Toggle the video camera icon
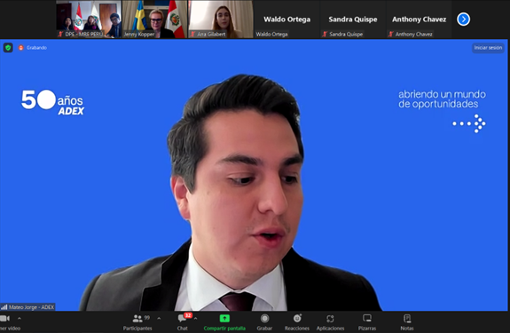 (x=4, y=319)
